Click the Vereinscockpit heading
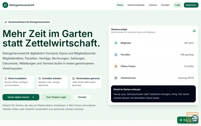The height and width of the screenshot is (126, 201). (x=119, y=29)
